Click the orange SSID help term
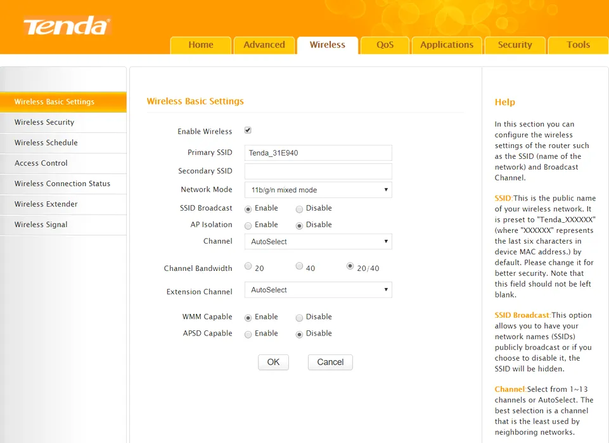Image resolution: width=609 pixels, height=443 pixels. (x=504, y=198)
